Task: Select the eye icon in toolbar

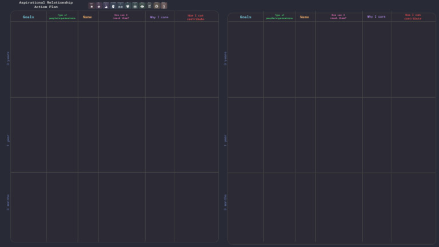Action: [x=142, y=6]
